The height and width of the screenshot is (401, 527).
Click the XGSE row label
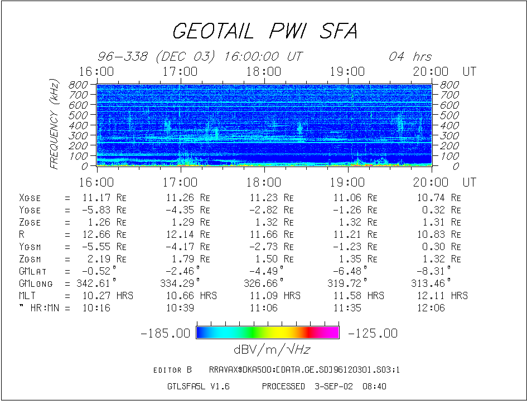pyautogui.click(x=30, y=198)
